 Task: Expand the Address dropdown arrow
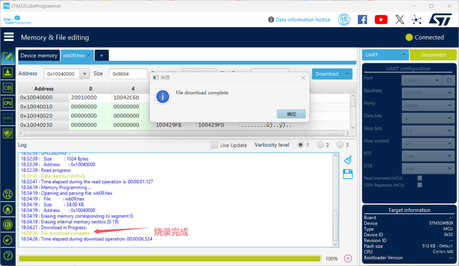pyautogui.click(x=84, y=74)
